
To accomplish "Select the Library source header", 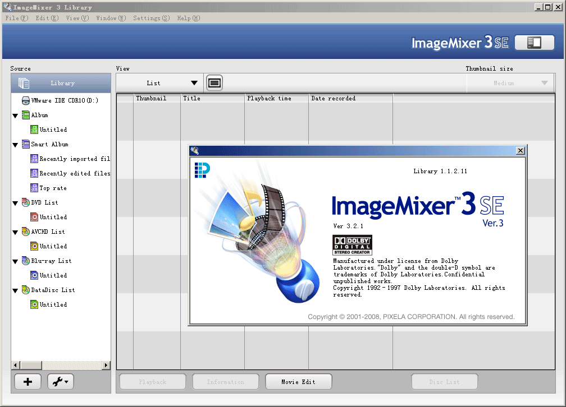I will tap(61, 84).
